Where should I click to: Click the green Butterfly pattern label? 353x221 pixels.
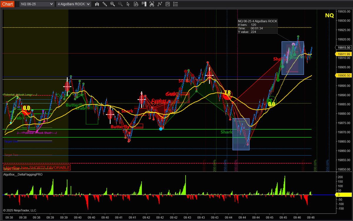75,105
